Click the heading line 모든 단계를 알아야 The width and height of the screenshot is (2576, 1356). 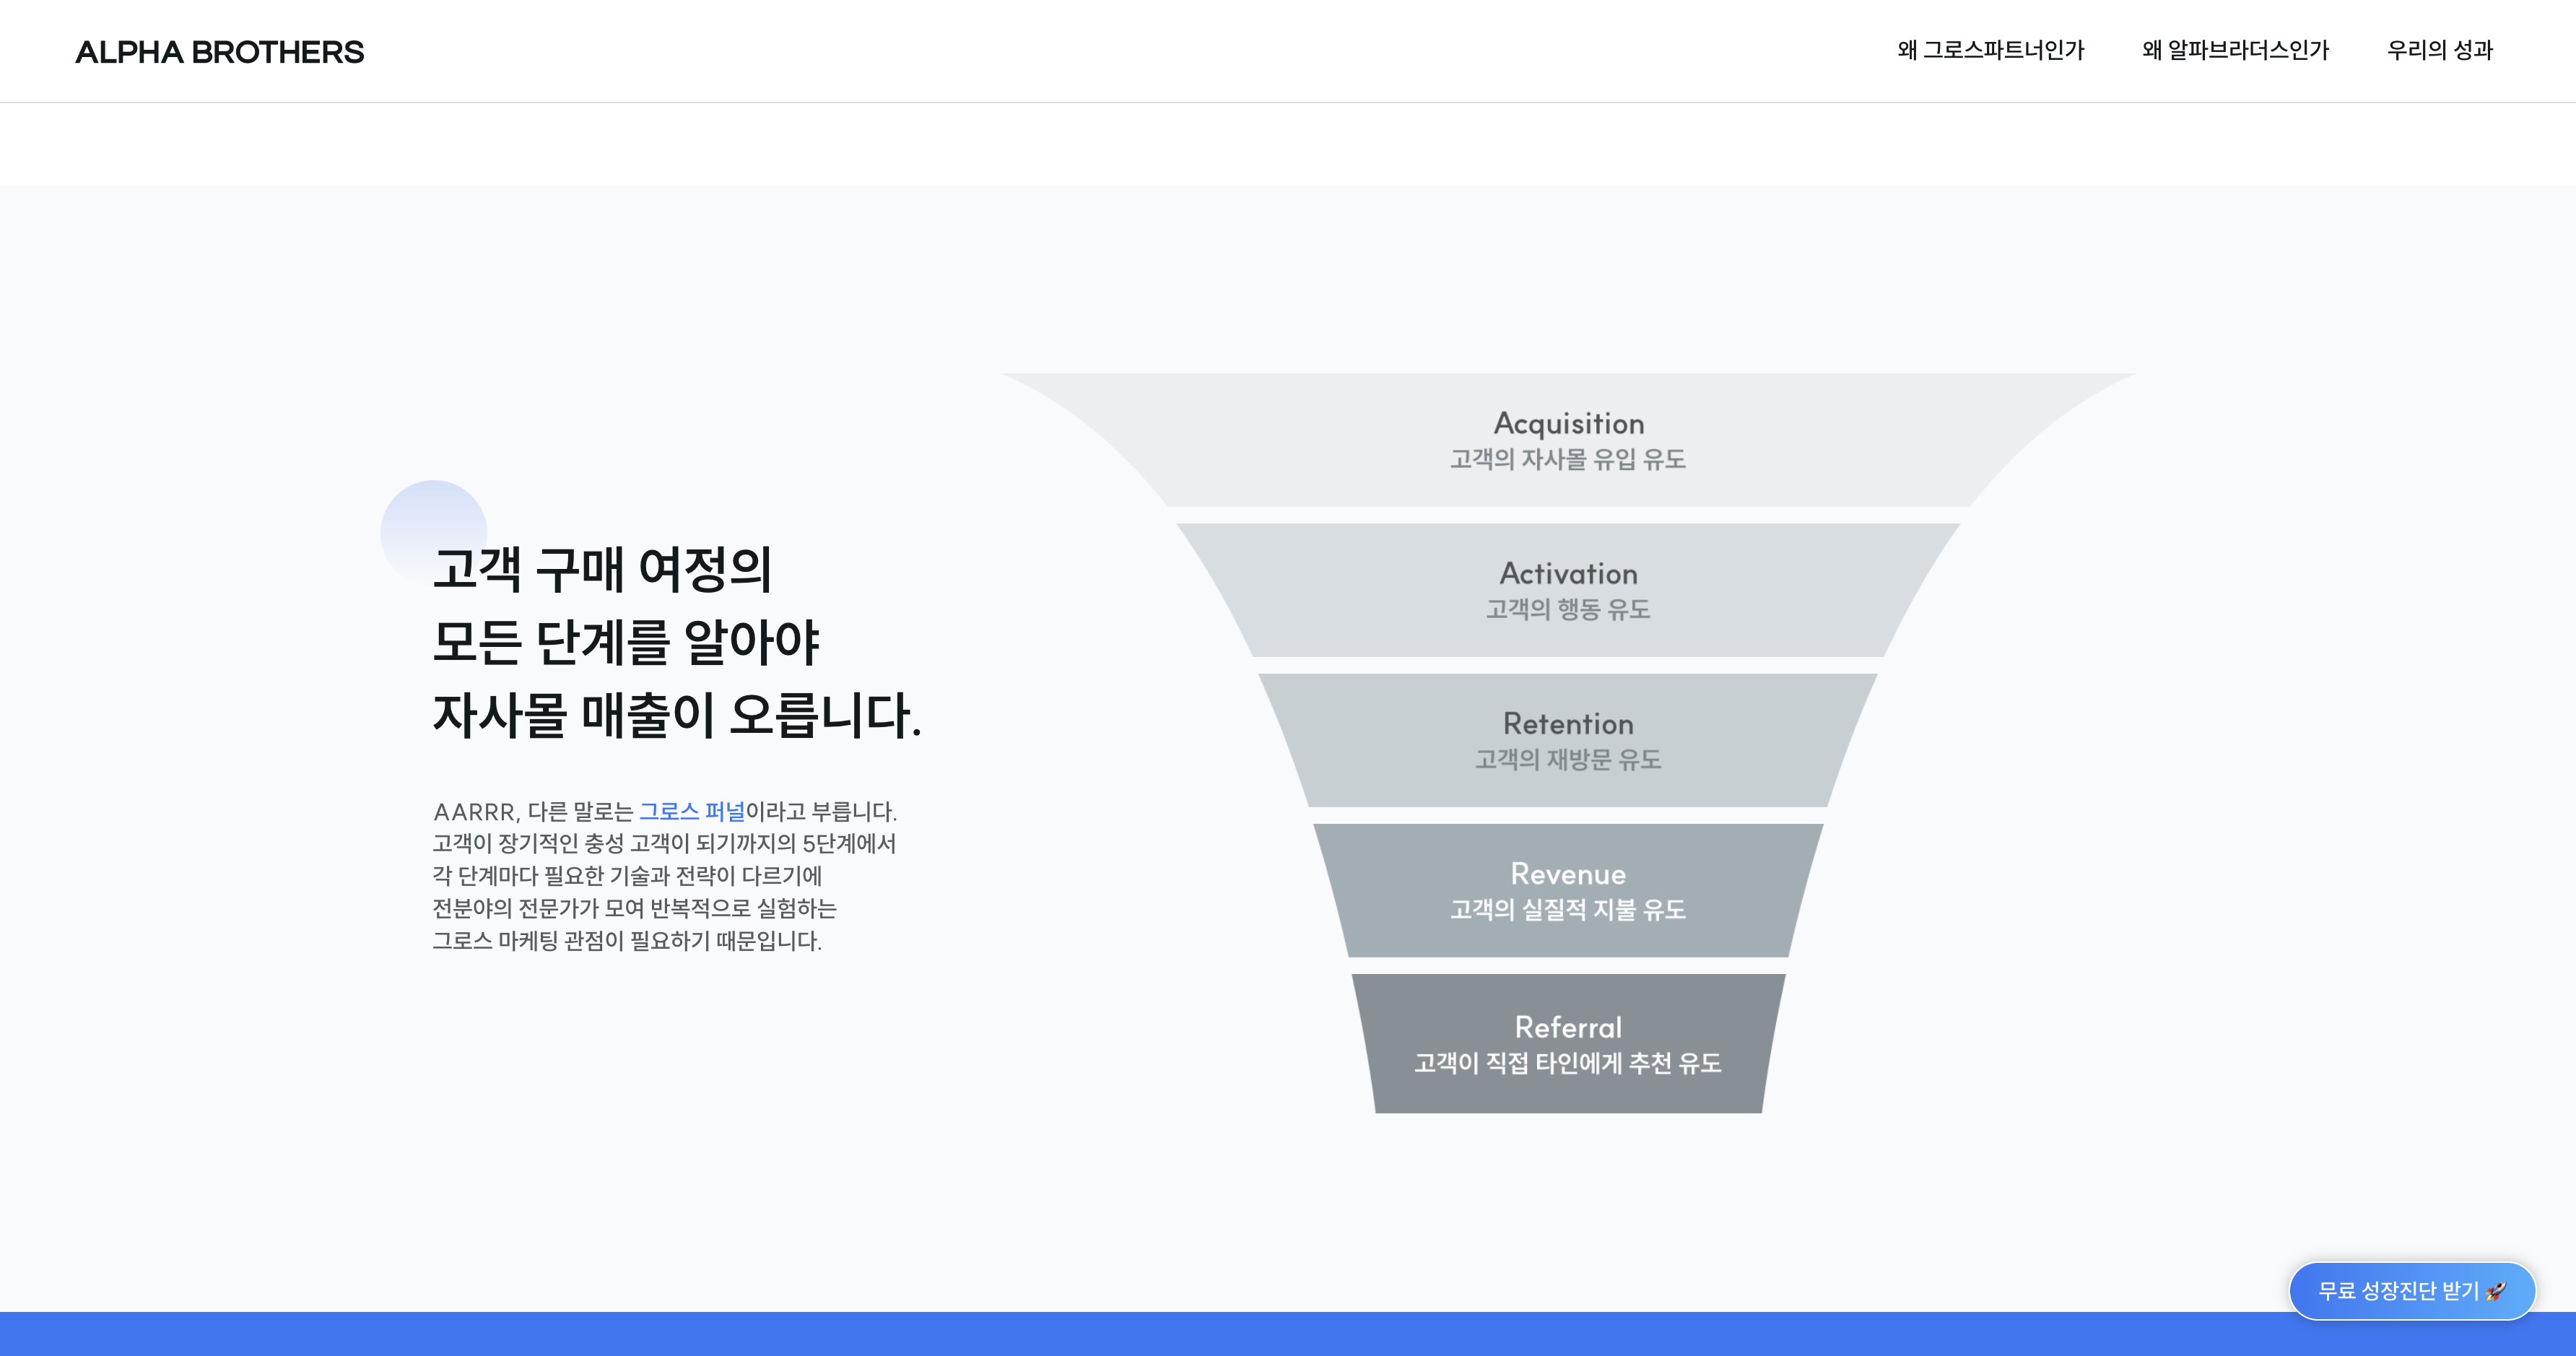pyautogui.click(x=626, y=642)
